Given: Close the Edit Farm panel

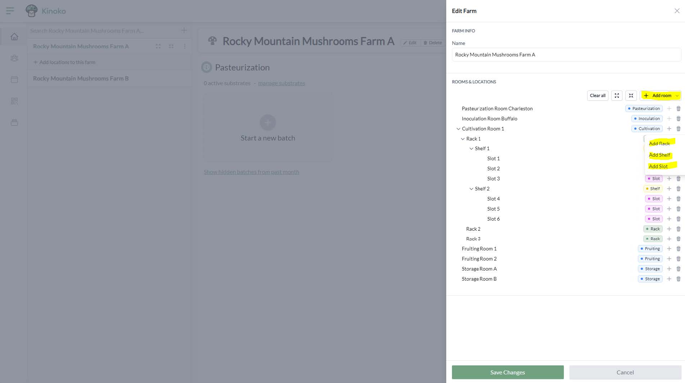Looking at the screenshot, I should (677, 11).
